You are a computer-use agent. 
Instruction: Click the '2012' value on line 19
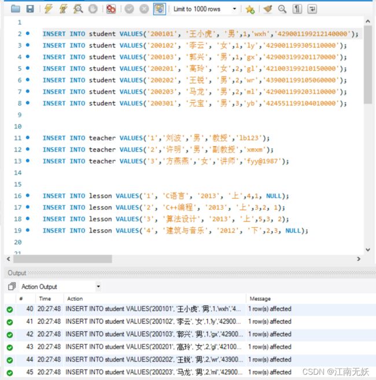tap(228, 230)
